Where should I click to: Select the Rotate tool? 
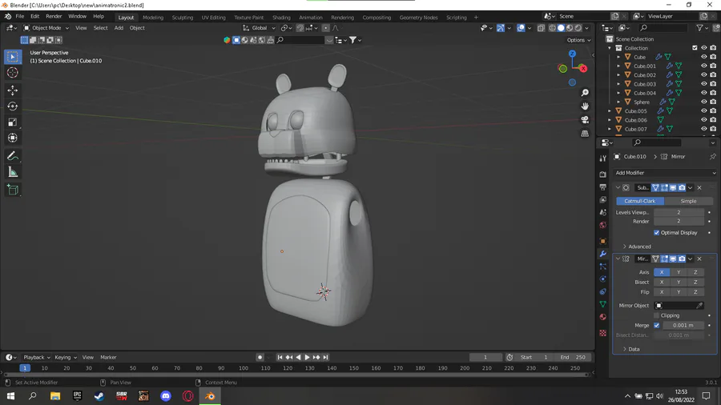coord(12,106)
